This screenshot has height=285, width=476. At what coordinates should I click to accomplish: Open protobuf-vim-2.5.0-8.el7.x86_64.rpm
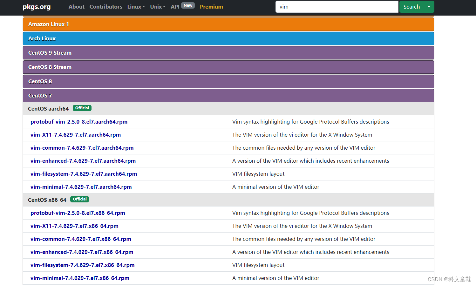[x=78, y=213]
